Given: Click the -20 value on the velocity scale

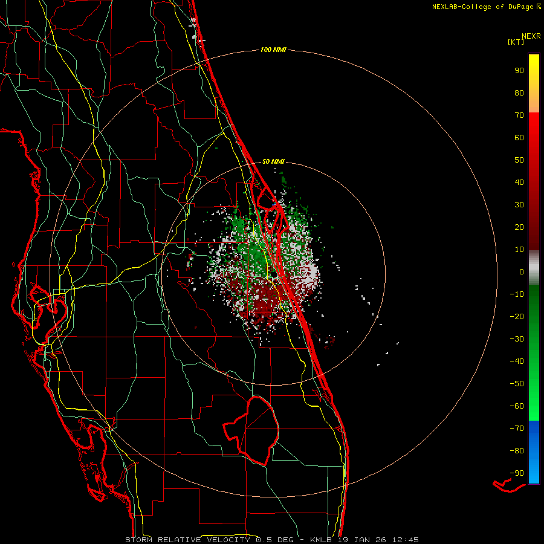Looking at the screenshot, I should coord(517,317).
